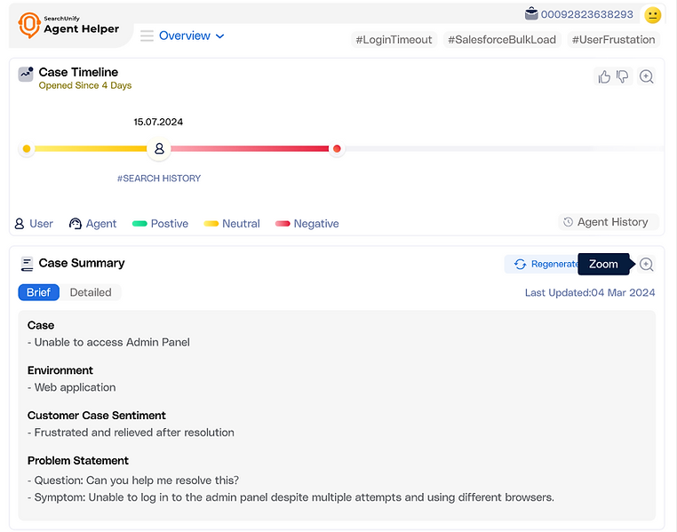
Task: Open the #SEARCH HISTORY timeline label
Action: (x=159, y=179)
